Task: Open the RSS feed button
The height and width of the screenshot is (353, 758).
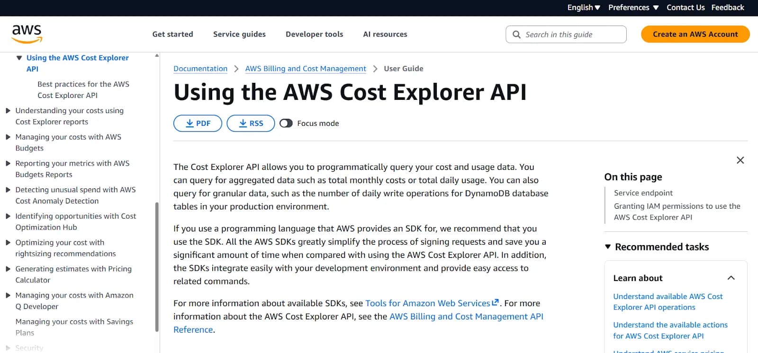Action: 251,124
